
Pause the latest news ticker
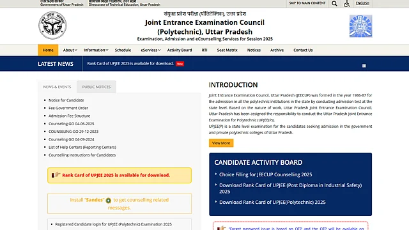click(x=364, y=66)
